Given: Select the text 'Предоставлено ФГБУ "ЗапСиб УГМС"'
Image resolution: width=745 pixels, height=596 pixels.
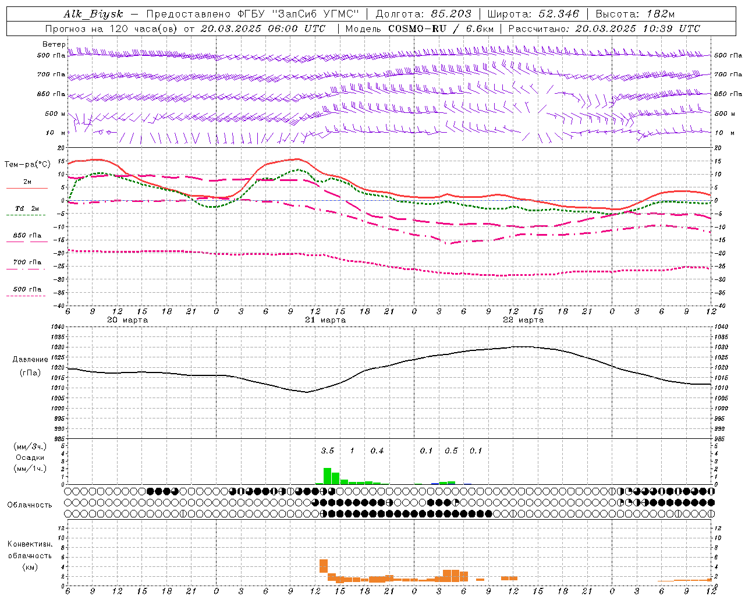Looking at the screenshot, I should tap(253, 14).
